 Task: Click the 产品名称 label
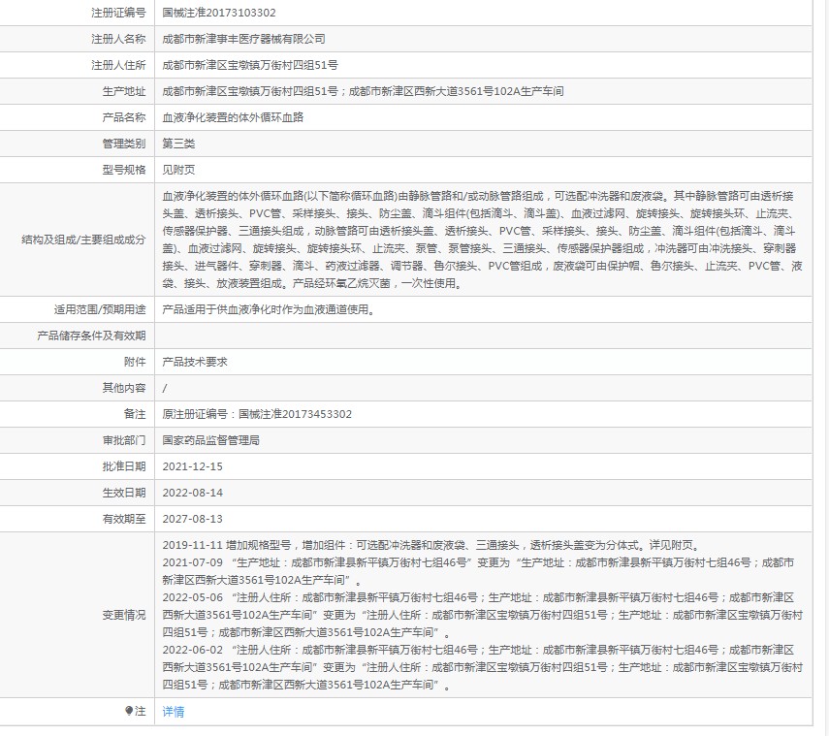(x=124, y=117)
